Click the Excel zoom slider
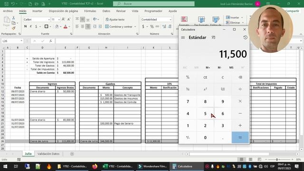304x171 pixels. tap(279, 160)
